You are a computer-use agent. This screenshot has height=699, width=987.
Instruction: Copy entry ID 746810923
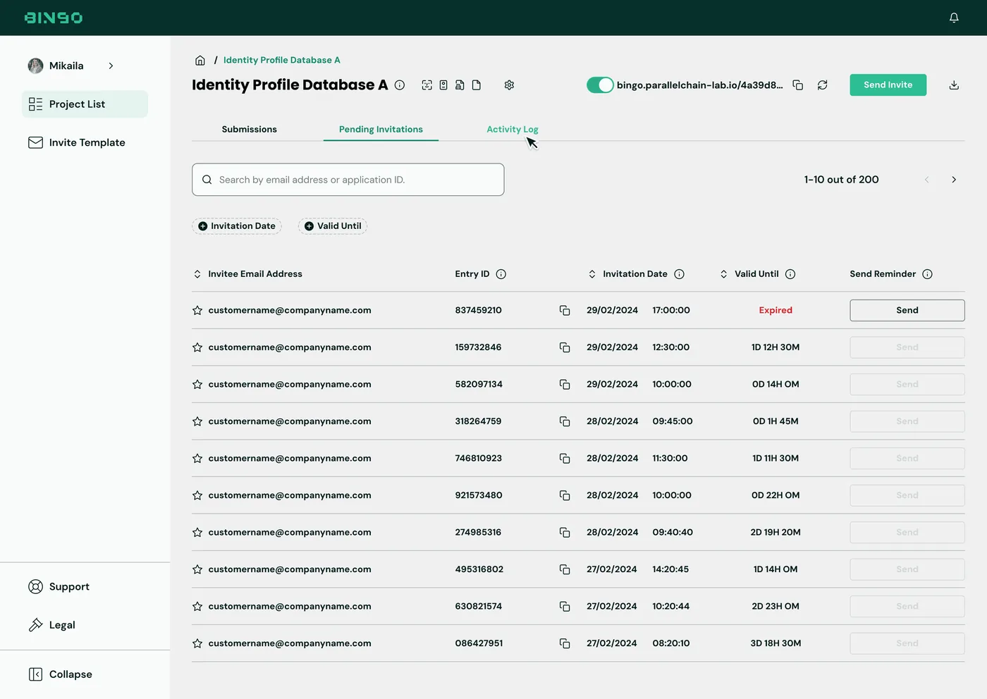click(565, 459)
